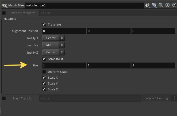Viewport: 177px width, 116px height.
Task: Click the Alignment Position label
Action: point(25,31)
